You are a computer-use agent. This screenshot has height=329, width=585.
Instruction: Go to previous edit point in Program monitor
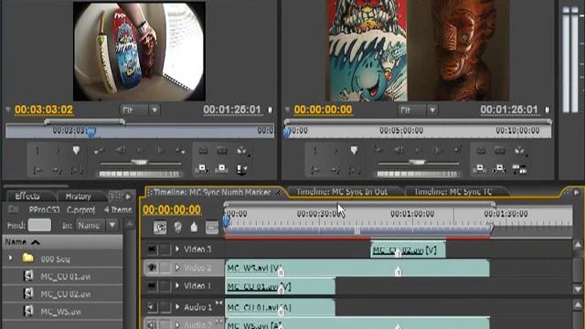tap(378, 150)
